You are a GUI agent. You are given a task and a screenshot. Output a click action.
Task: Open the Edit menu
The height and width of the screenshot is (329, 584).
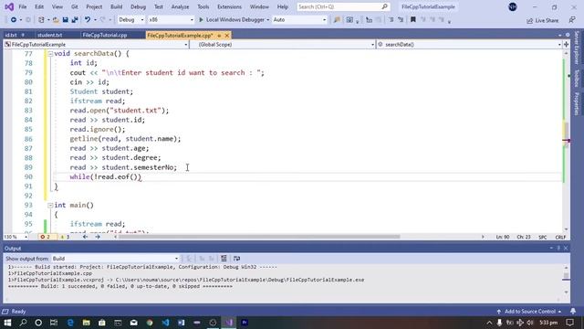[x=39, y=6]
